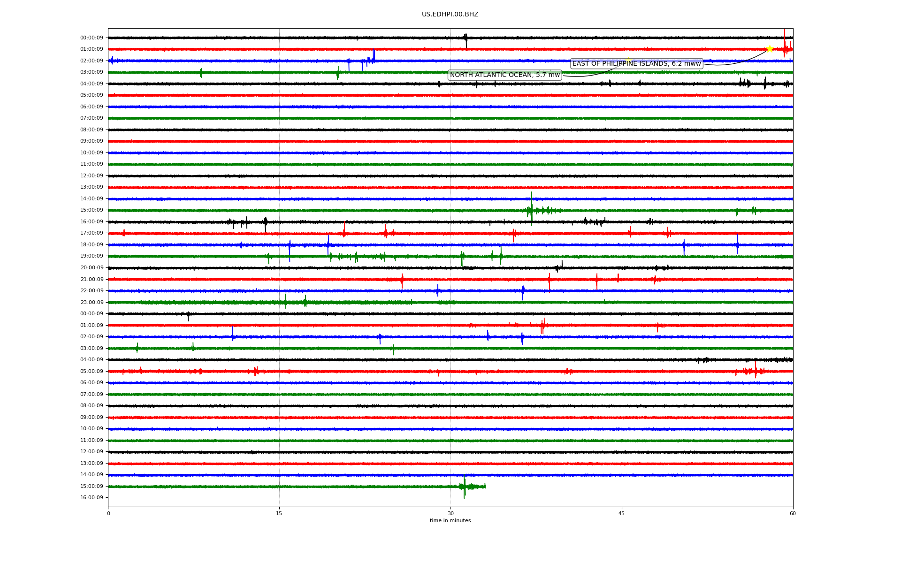
Task: Click the 45 tick on the time axis
Action: pos(622,513)
